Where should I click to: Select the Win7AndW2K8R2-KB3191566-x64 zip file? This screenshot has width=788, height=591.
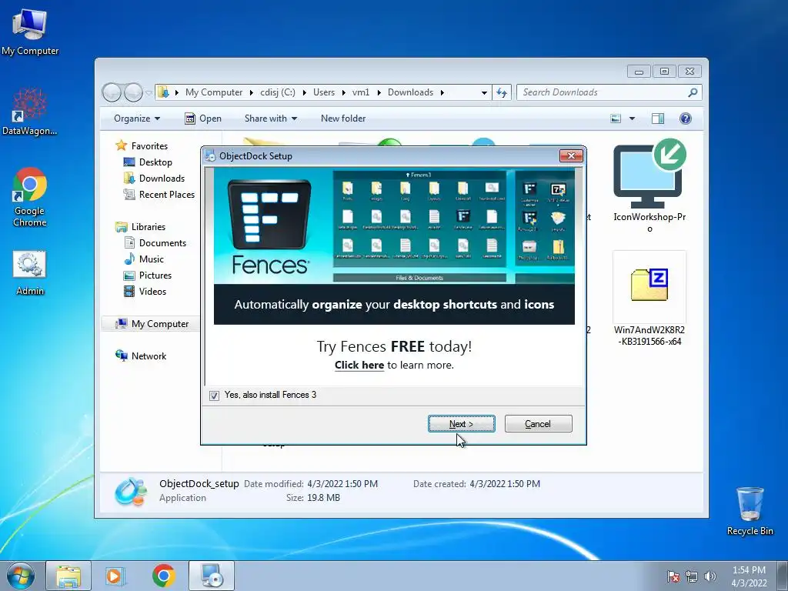tap(649, 299)
